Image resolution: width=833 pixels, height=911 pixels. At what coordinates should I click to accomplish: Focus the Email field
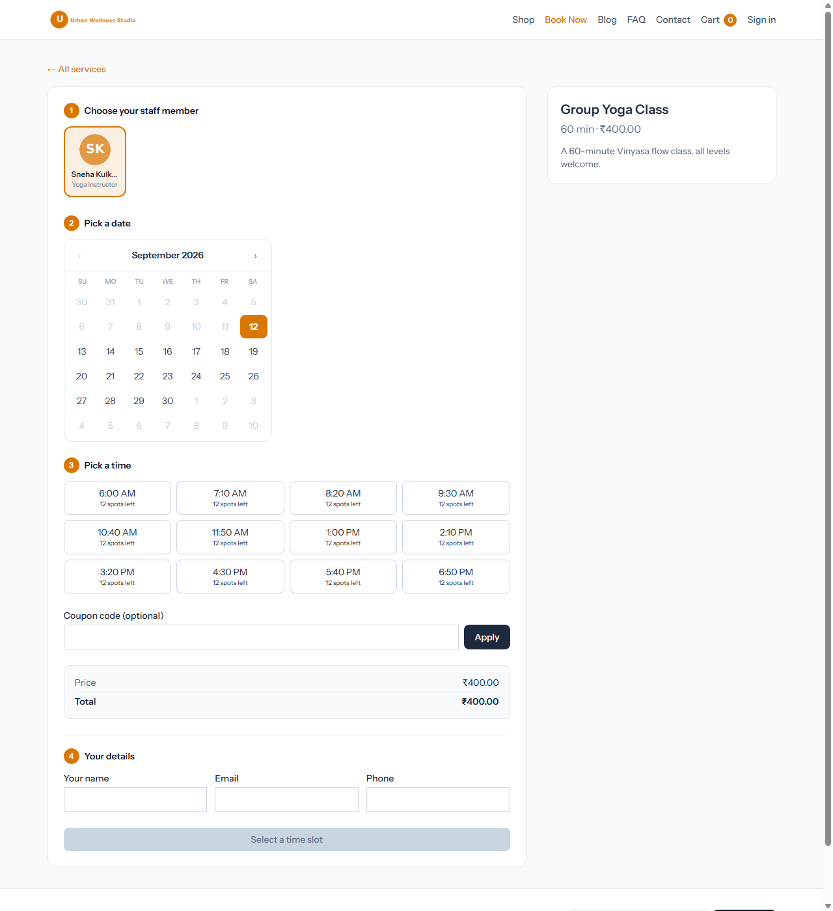(x=286, y=800)
